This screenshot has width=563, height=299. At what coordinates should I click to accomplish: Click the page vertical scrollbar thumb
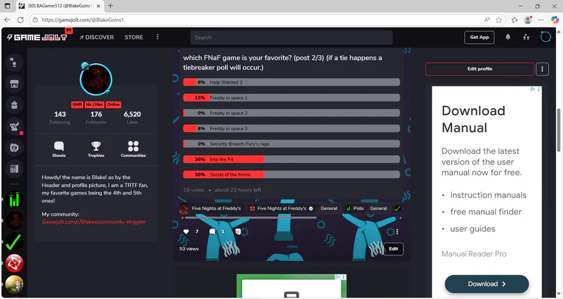[x=559, y=130]
